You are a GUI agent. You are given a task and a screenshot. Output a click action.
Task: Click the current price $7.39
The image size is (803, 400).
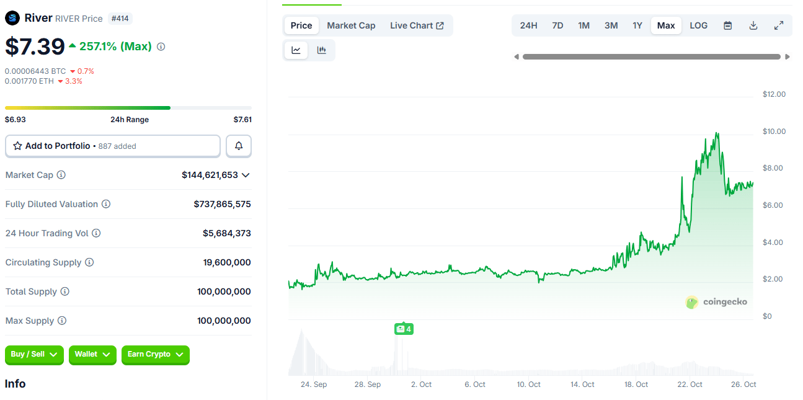pos(35,47)
